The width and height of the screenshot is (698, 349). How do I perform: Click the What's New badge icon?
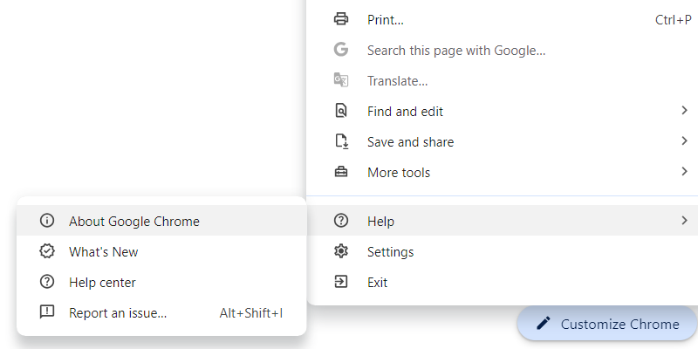pos(47,251)
